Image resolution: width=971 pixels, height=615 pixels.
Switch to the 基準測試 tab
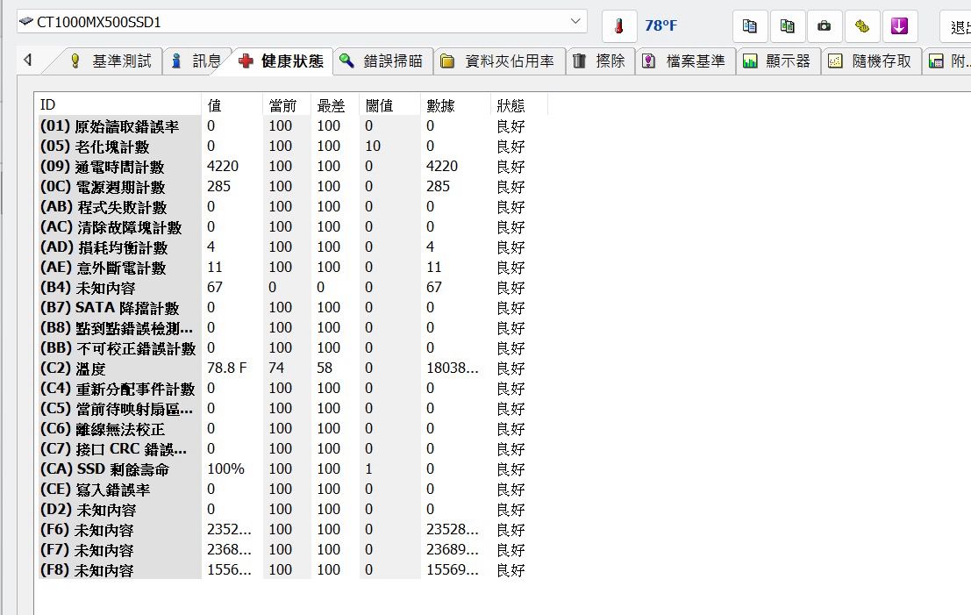coord(111,61)
